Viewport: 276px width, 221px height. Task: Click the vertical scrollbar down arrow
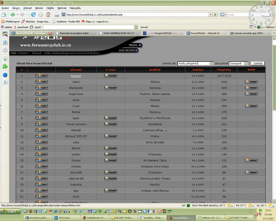[x=274, y=201]
